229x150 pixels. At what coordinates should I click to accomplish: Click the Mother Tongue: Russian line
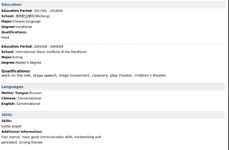tap(22, 93)
